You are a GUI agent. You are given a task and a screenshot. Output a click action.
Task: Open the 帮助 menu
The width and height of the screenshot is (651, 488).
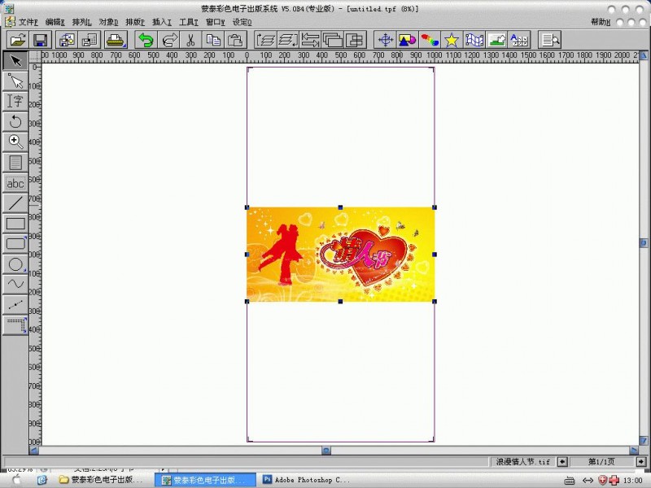click(600, 22)
